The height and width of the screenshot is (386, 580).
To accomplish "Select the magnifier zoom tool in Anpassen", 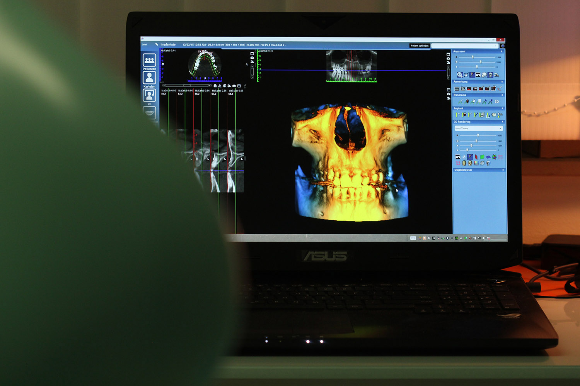I will point(459,75).
